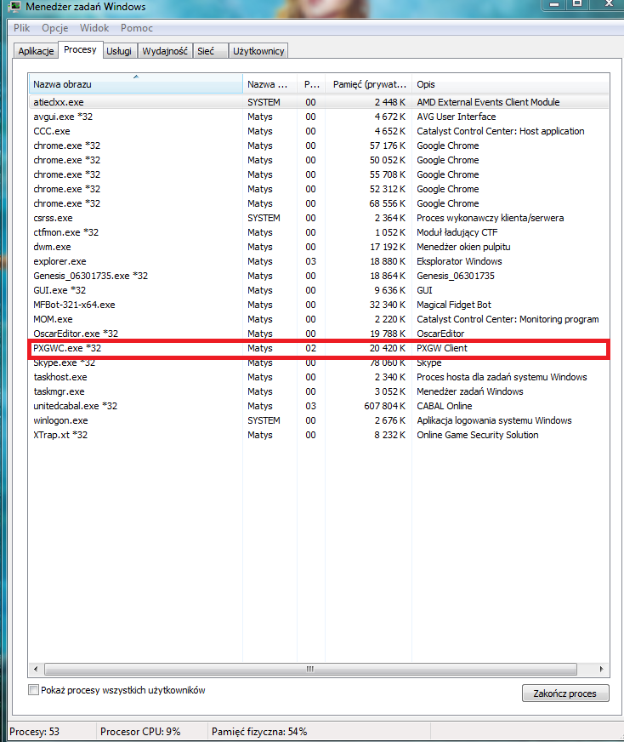The image size is (624, 742).
Task: Select the taskmgr.exe process
Action: click(319, 391)
